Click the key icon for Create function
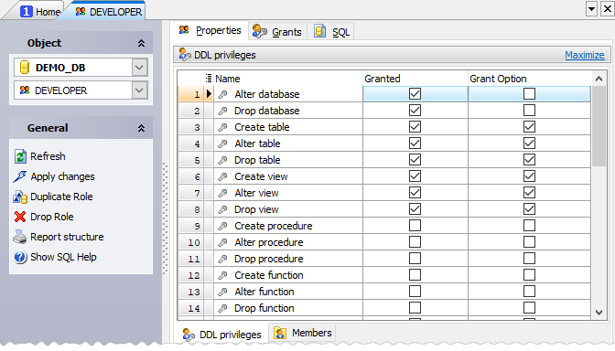 (x=222, y=275)
